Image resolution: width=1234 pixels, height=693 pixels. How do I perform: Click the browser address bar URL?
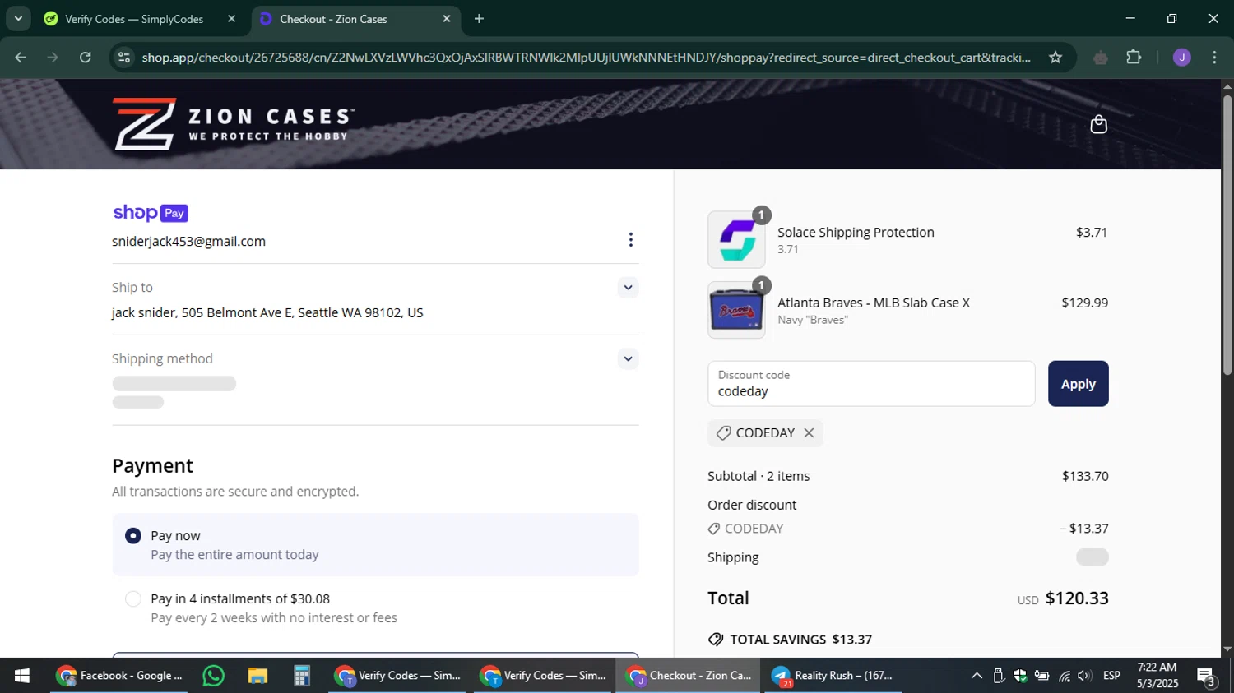[586, 58]
